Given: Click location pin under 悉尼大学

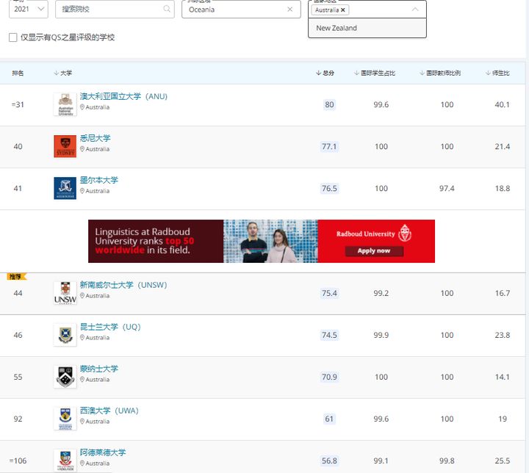Looking at the screenshot, I should click(x=82, y=149).
